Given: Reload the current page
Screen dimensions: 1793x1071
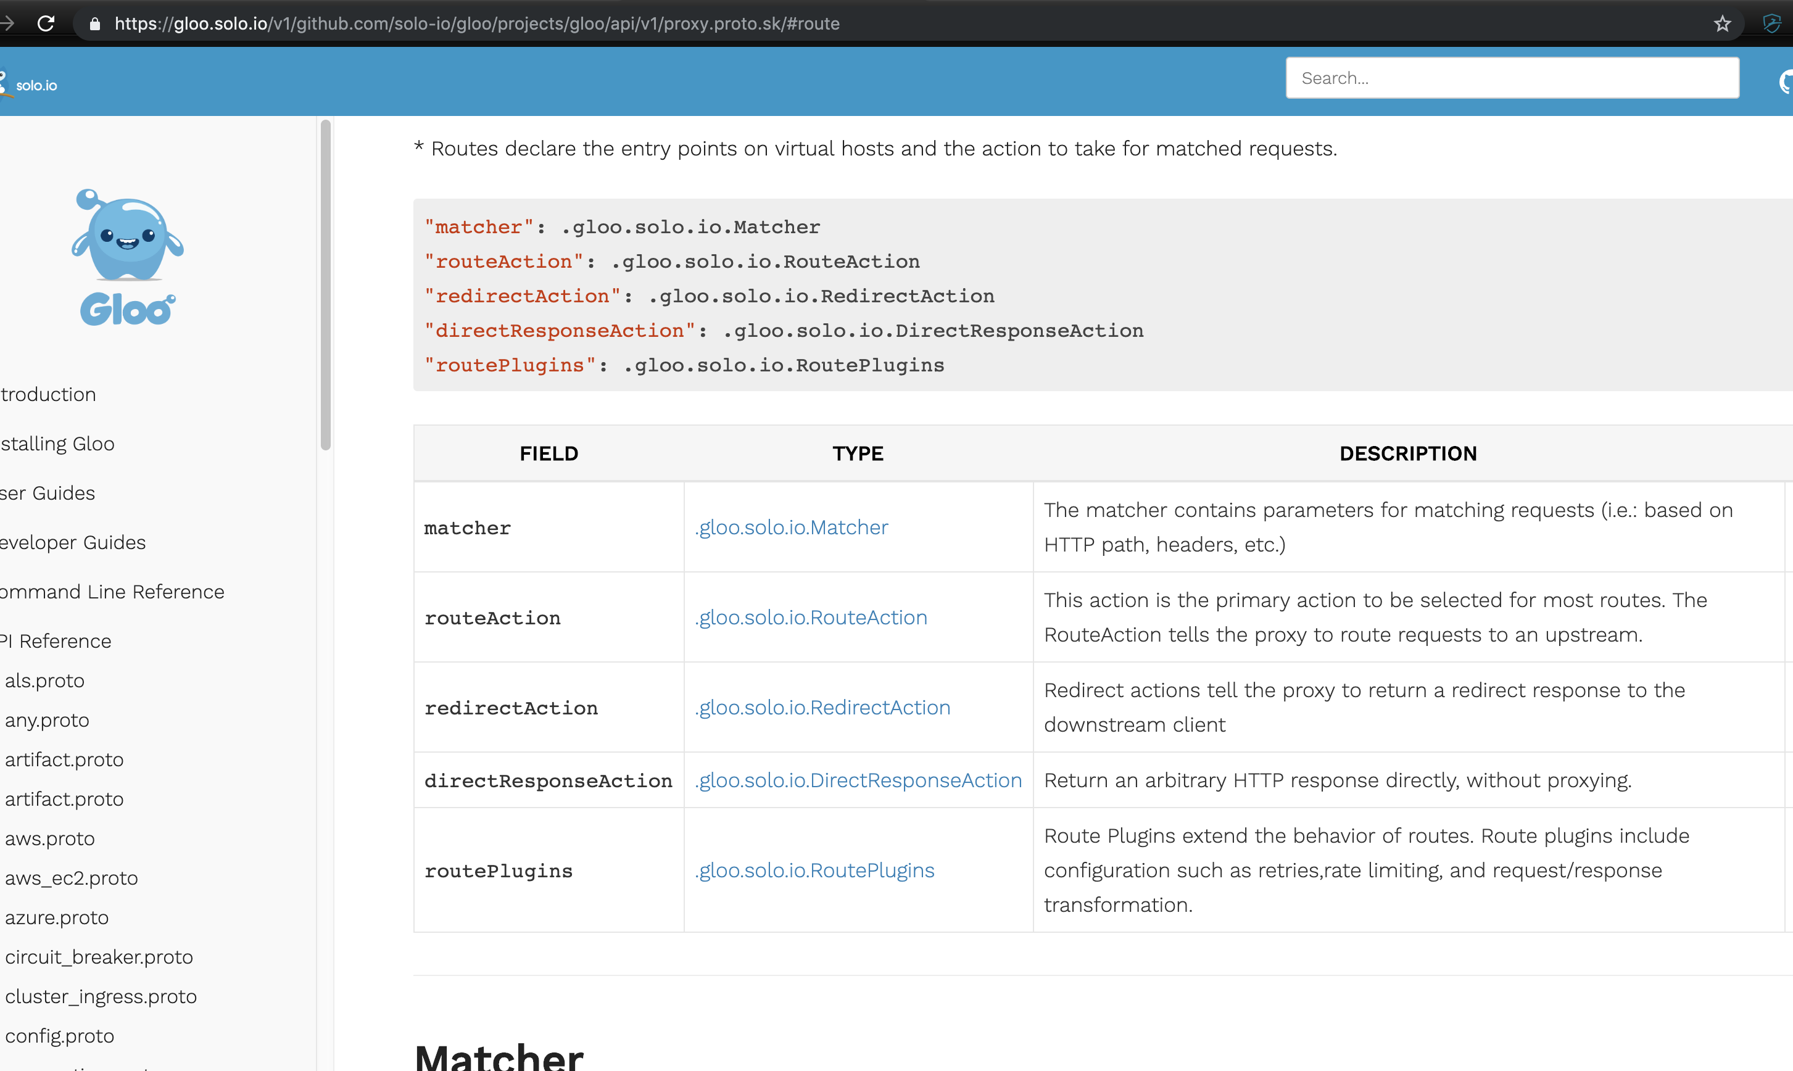Looking at the screenshot, I should 46,23.
